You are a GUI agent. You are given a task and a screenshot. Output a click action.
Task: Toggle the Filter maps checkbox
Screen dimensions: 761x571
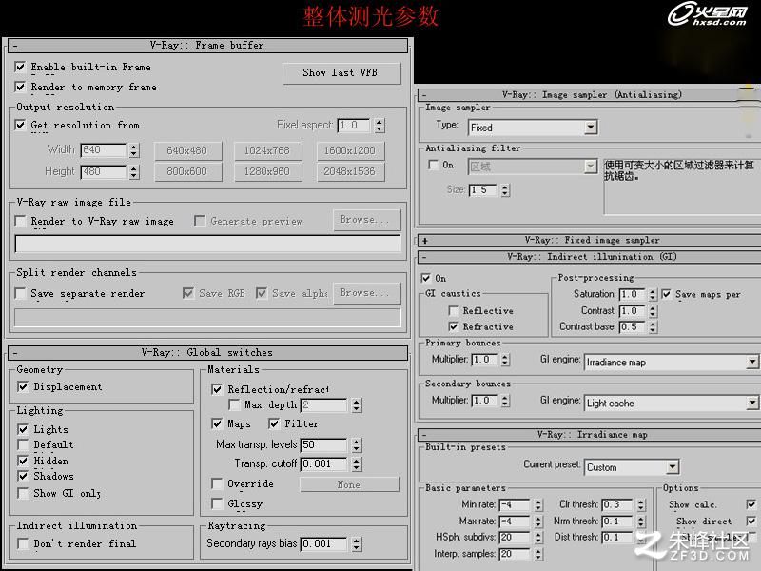pyautogui.click(x=274, y=423)
